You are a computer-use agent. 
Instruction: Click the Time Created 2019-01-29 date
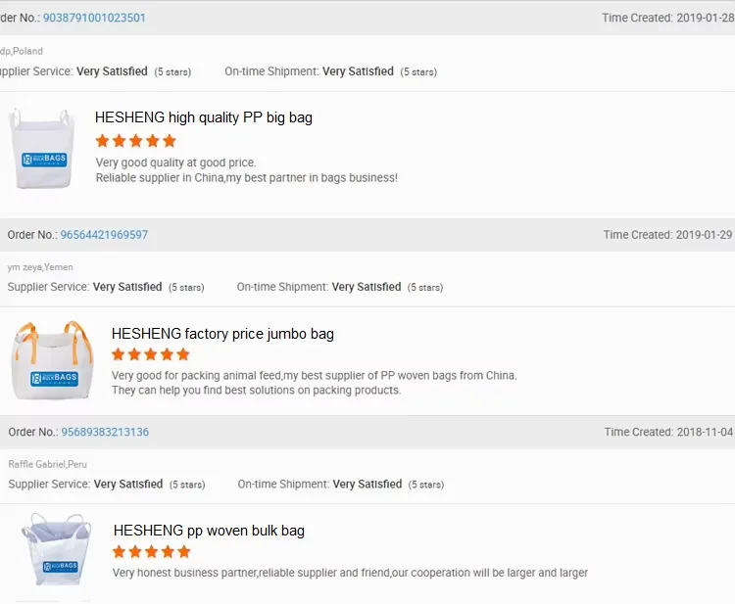pos(704,235)
